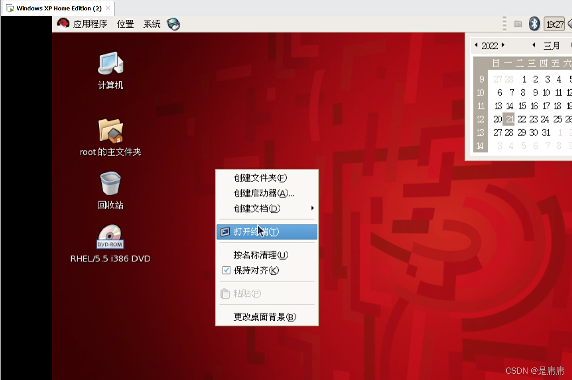Image resolution: width=572 pixels, height=380 pixels.
Task: Select 打开终端(T) to open a terminal
Action: point(267,232)
